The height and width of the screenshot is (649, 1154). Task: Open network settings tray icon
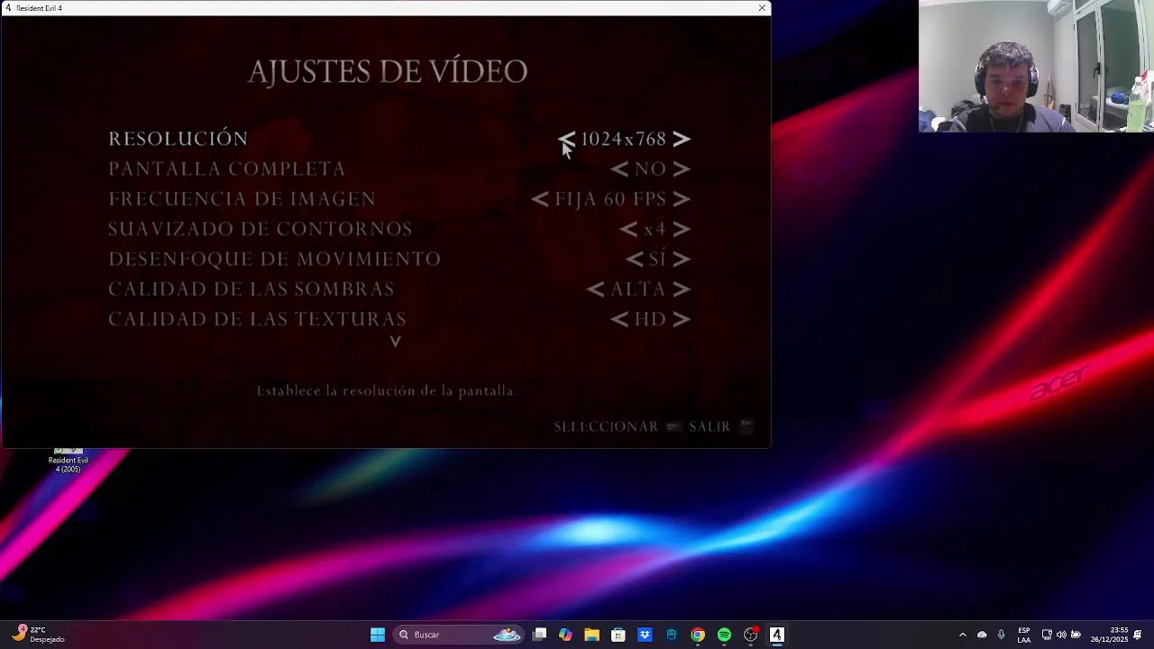coord(1047,635)
